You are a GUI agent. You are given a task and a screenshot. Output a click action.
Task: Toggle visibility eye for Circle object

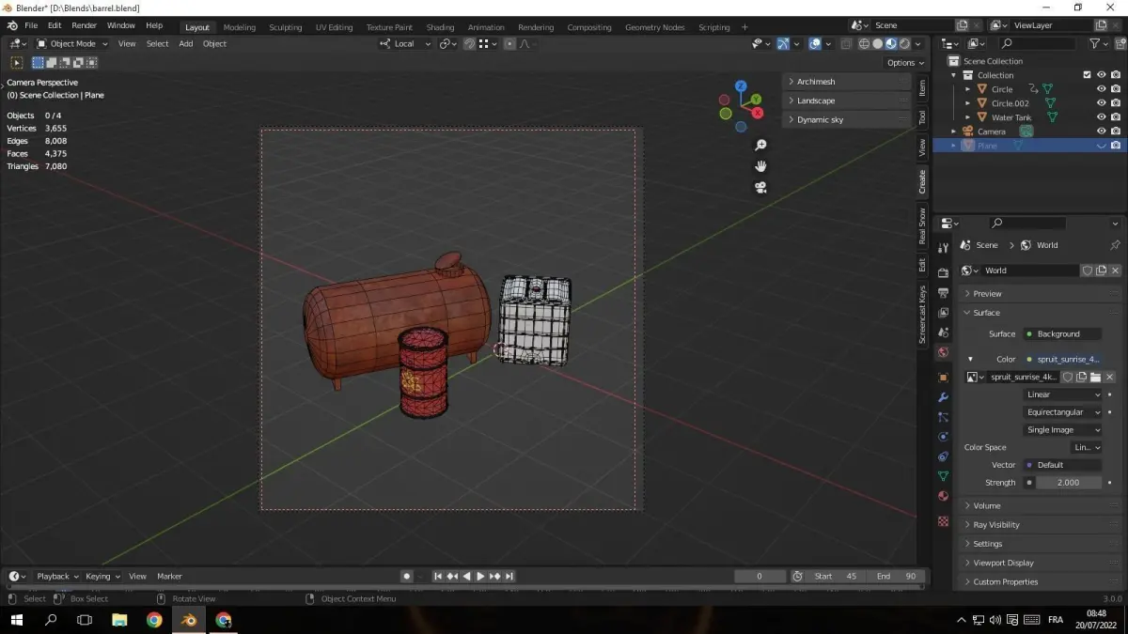1102,89
